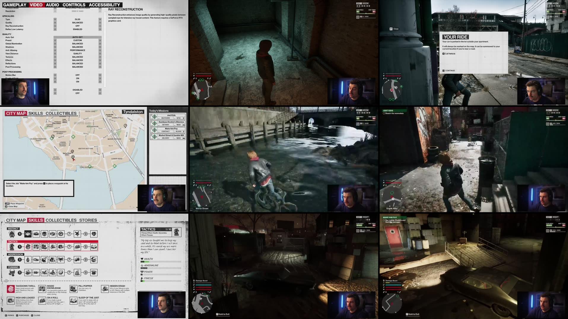Click right arrow for Upscaling Type DLSS
Screen dimensions: 568x319
pyautogui.click(x=100, y=19)
